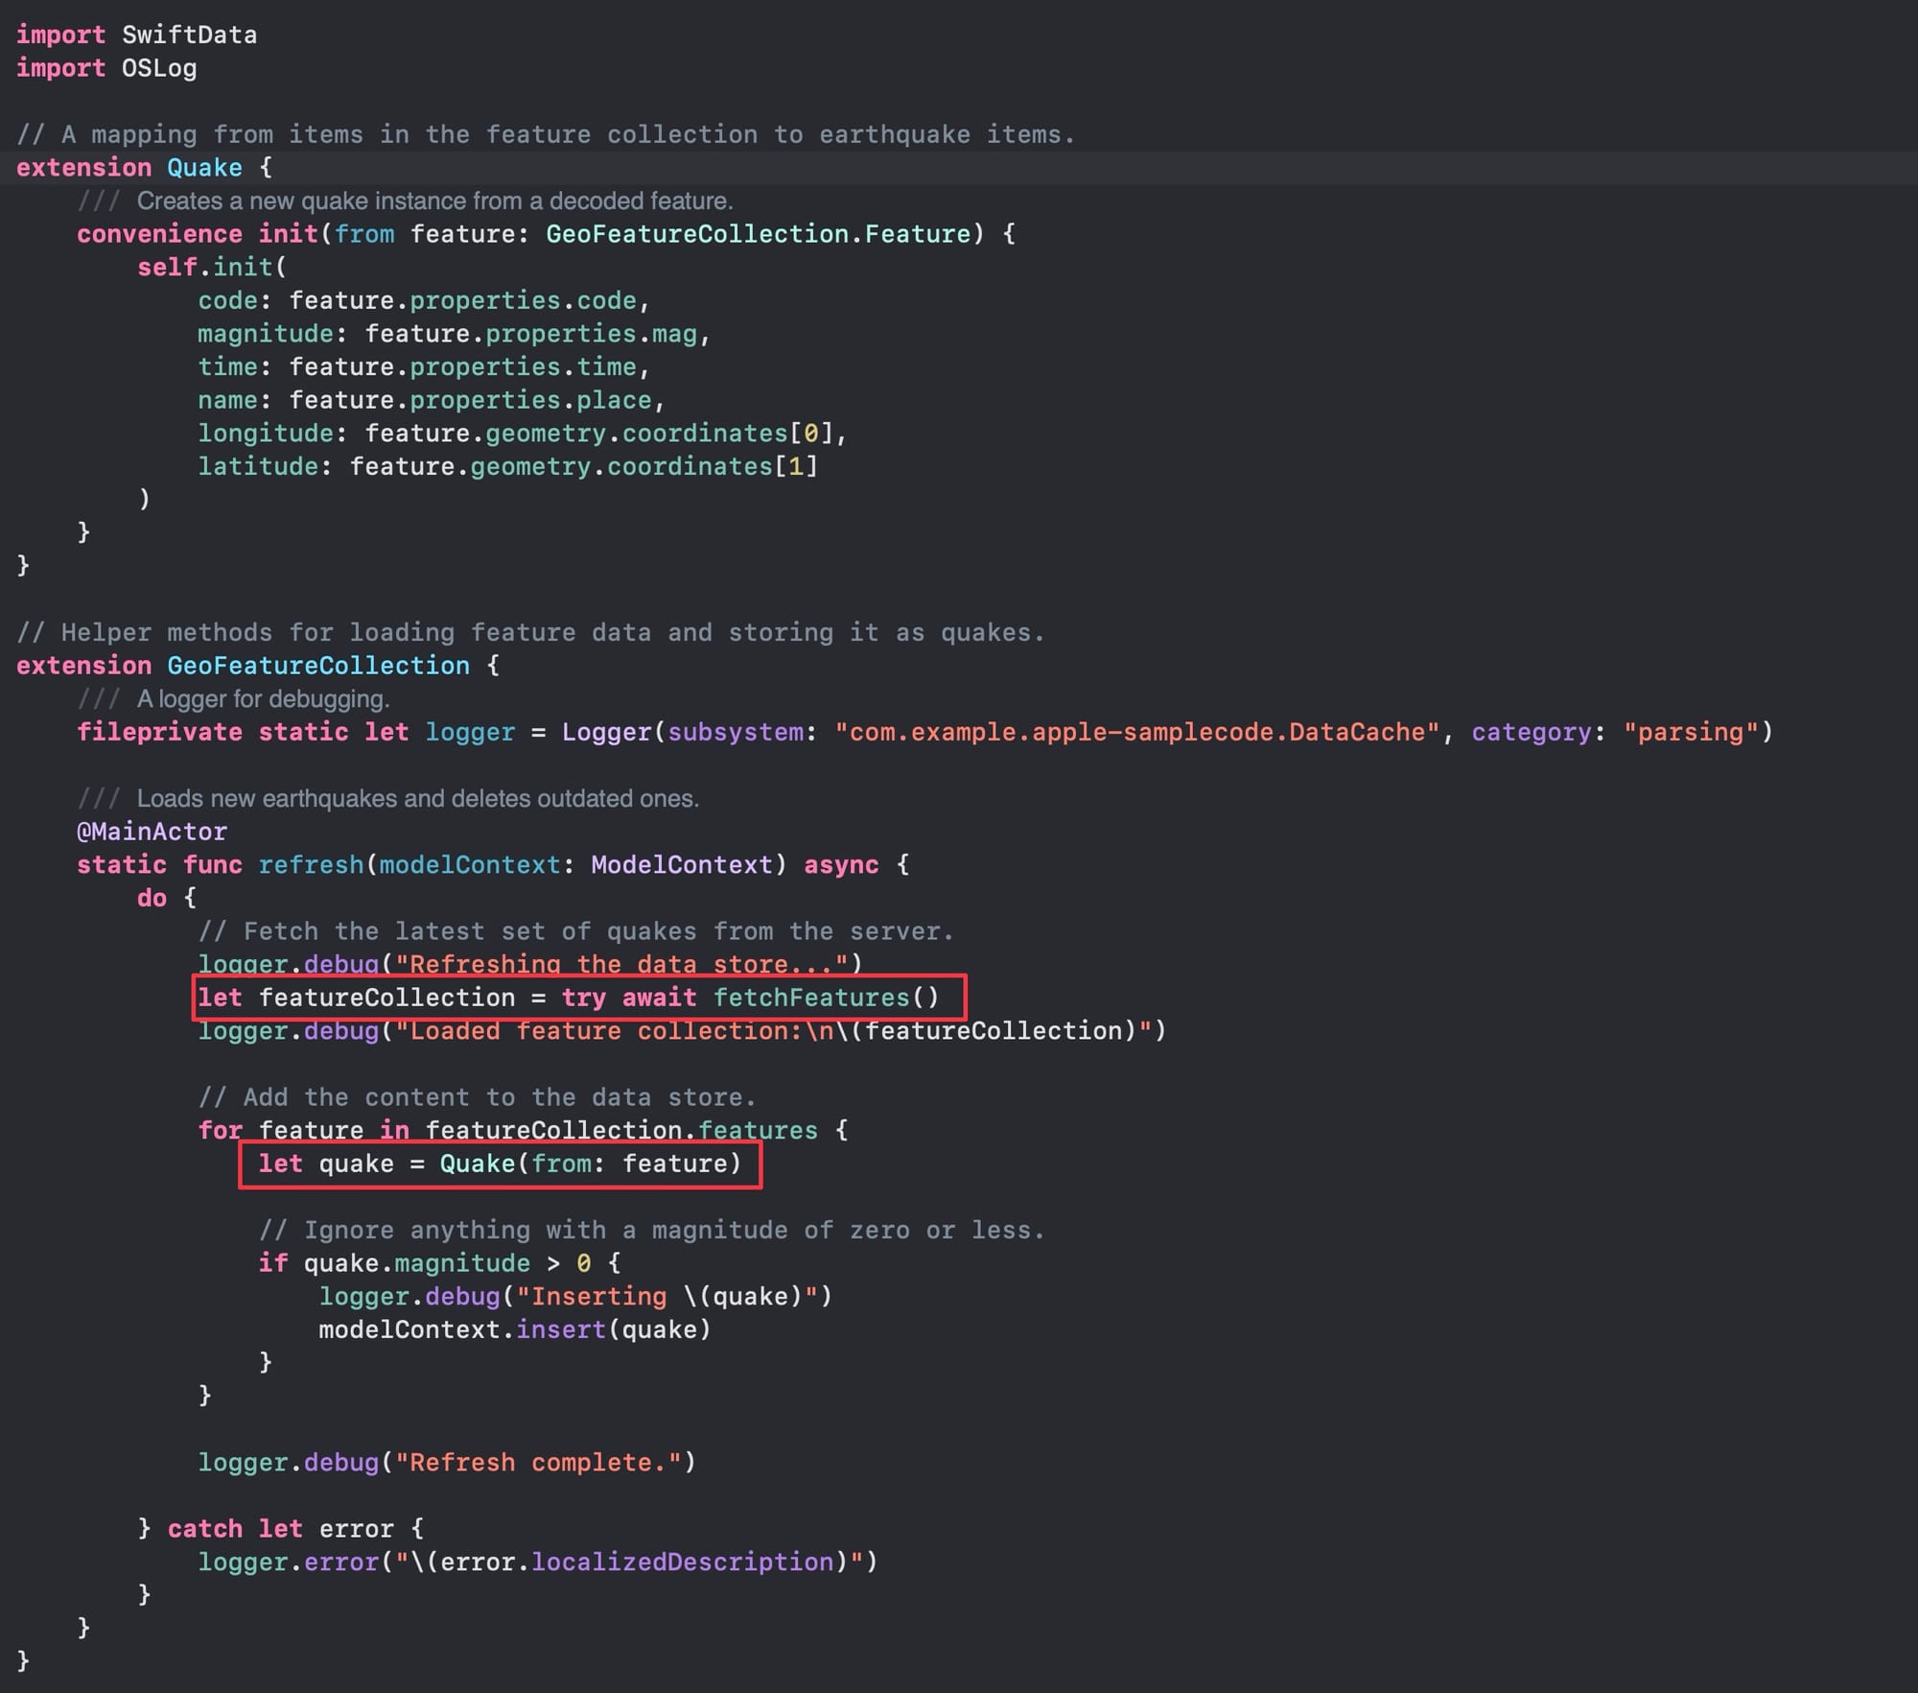Click the refresh function name

(311, 864)
